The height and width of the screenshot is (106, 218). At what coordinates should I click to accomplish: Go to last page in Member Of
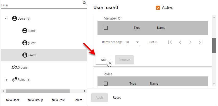201,42
